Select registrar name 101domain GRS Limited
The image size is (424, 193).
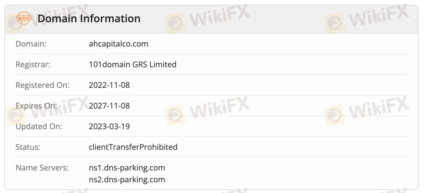tap(132, 64)
